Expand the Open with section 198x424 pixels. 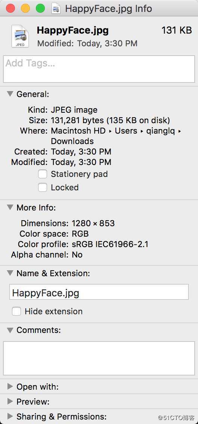[10, 387]
